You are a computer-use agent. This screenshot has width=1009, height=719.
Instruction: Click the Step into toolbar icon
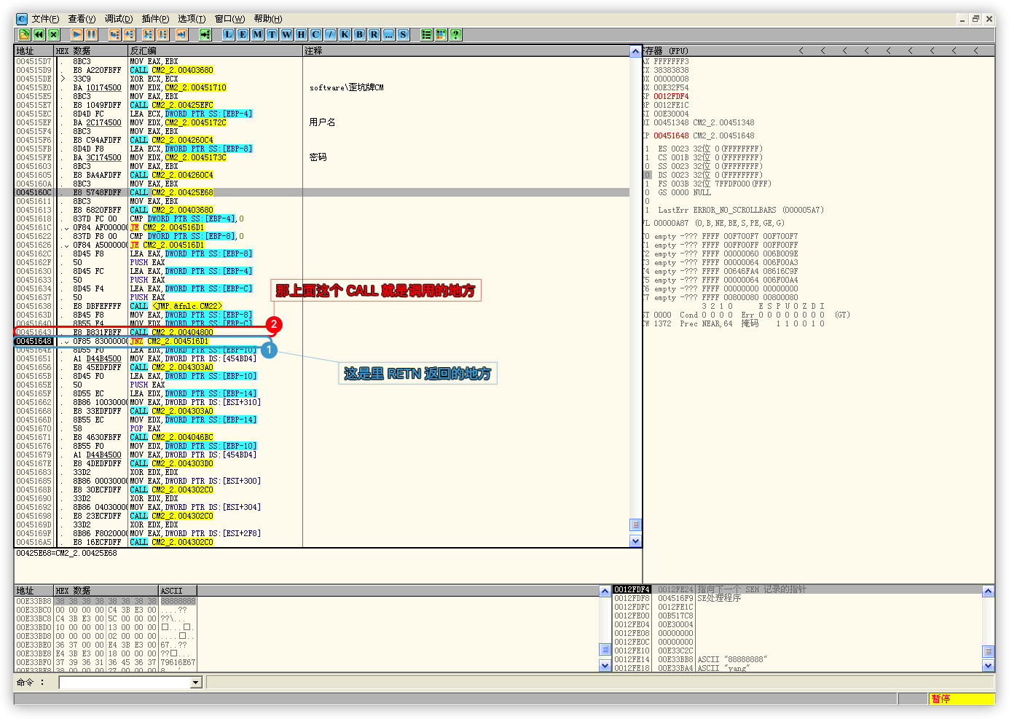(x=114, y=34)
